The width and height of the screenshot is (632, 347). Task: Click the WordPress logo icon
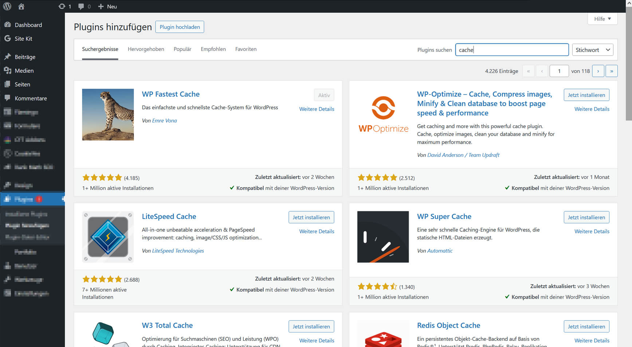(x=7, y=6)
